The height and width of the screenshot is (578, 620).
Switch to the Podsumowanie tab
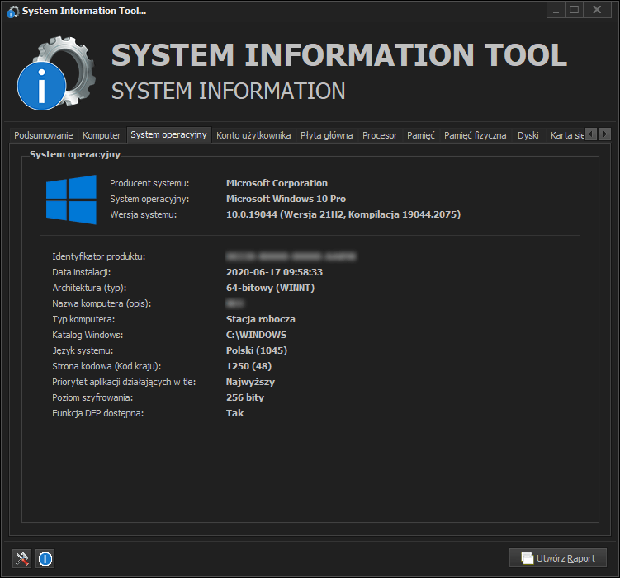(44, 135)
